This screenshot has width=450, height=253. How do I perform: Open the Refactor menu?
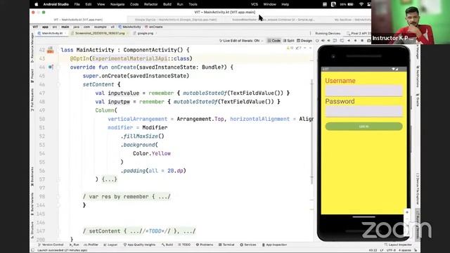coord(150,4)
